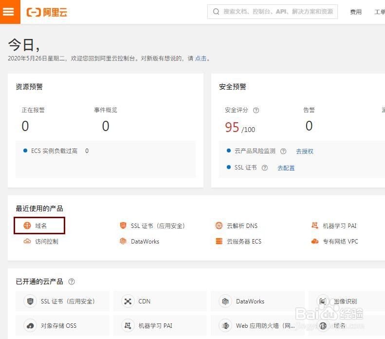
Task: Click the DataWorks icon in recent products
Action: [123, 242]
